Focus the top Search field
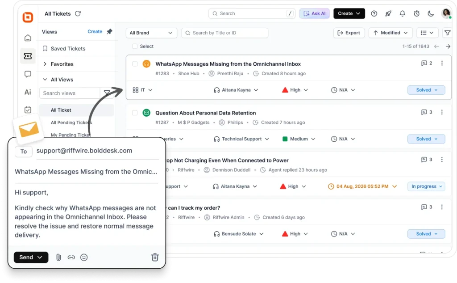Image resolution: width=457 pixels, height=283 pixels. pos(252,13)
